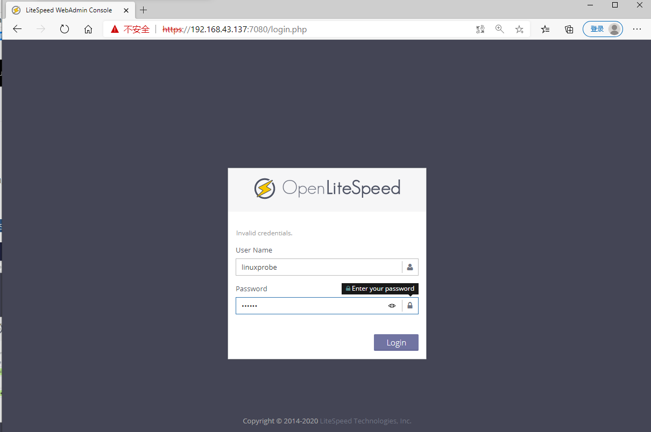Viewport: 651px width, 432px height.
Task: Click the red not-secure warning icon
Action: (115, 29)
